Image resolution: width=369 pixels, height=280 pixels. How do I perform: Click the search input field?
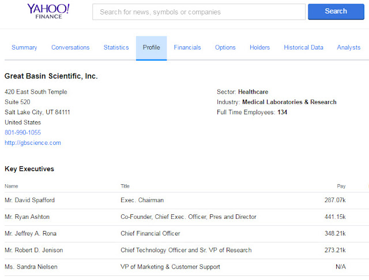(199, 12)
